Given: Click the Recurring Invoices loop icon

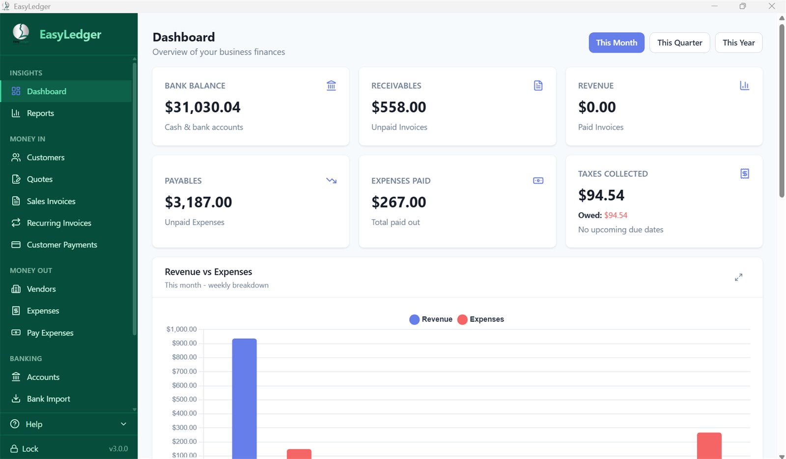Looking at the screenshot, I should [16, 223].
